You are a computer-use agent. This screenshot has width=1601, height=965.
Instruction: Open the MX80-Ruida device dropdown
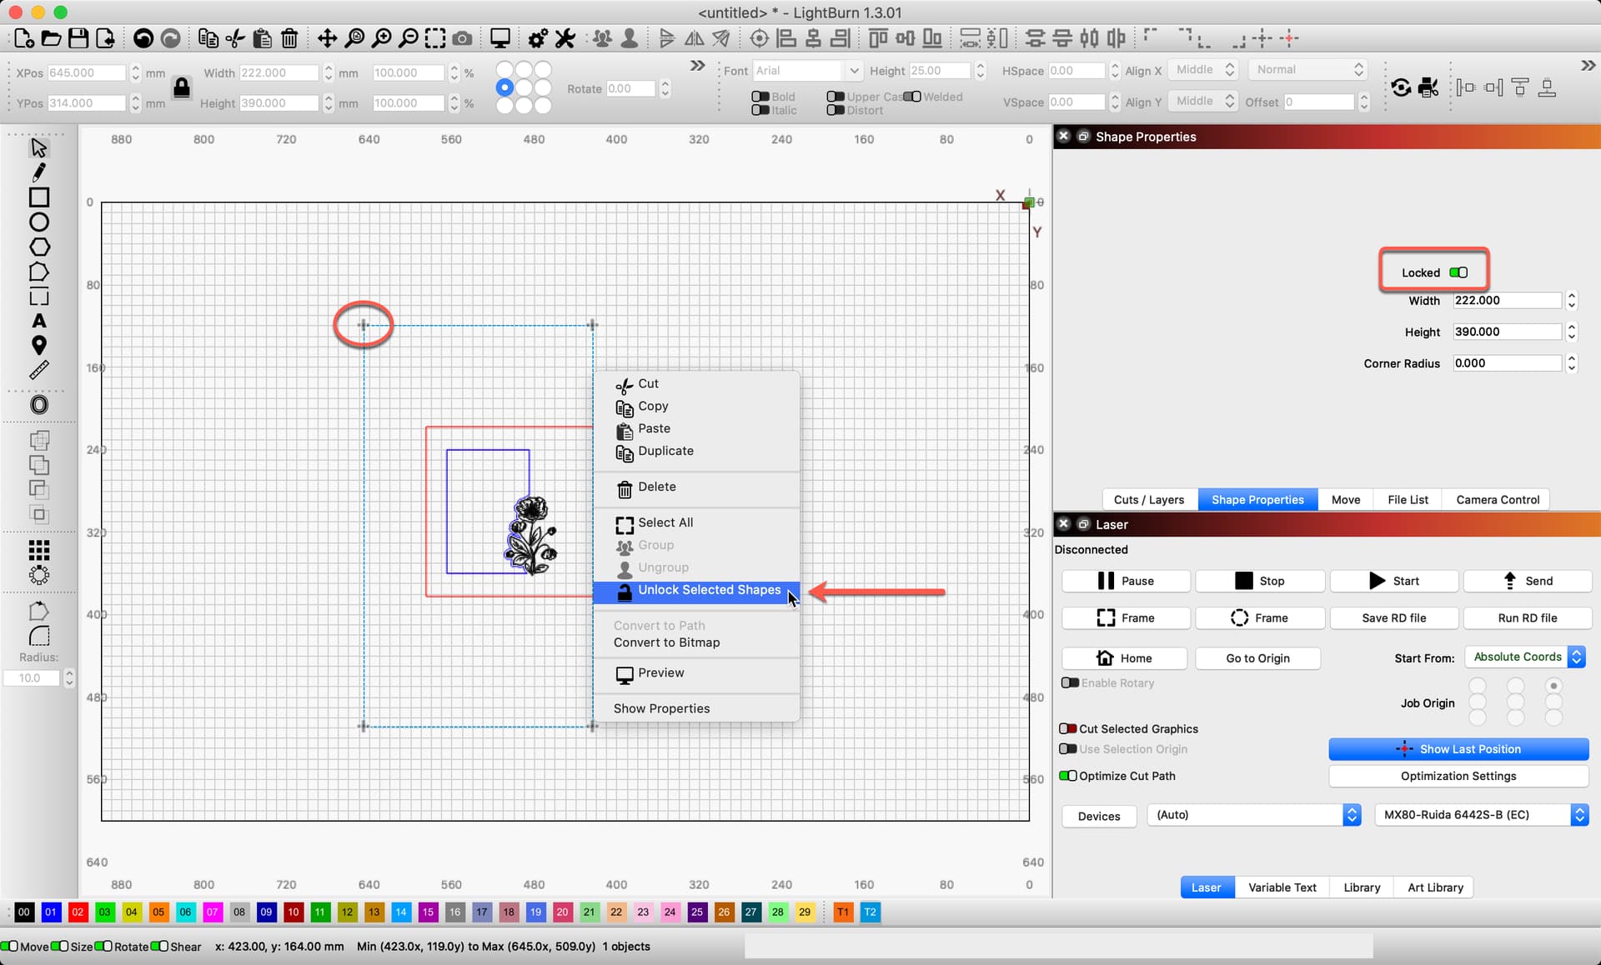(x=1481, y=815)
